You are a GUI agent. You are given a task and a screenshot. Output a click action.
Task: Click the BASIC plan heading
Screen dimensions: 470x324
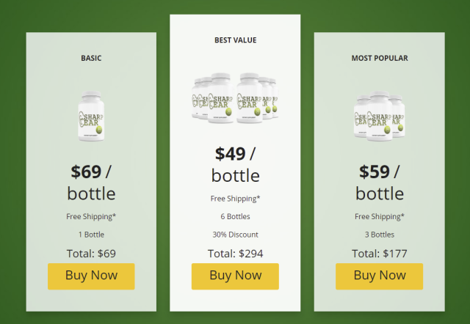click(91, 58)
